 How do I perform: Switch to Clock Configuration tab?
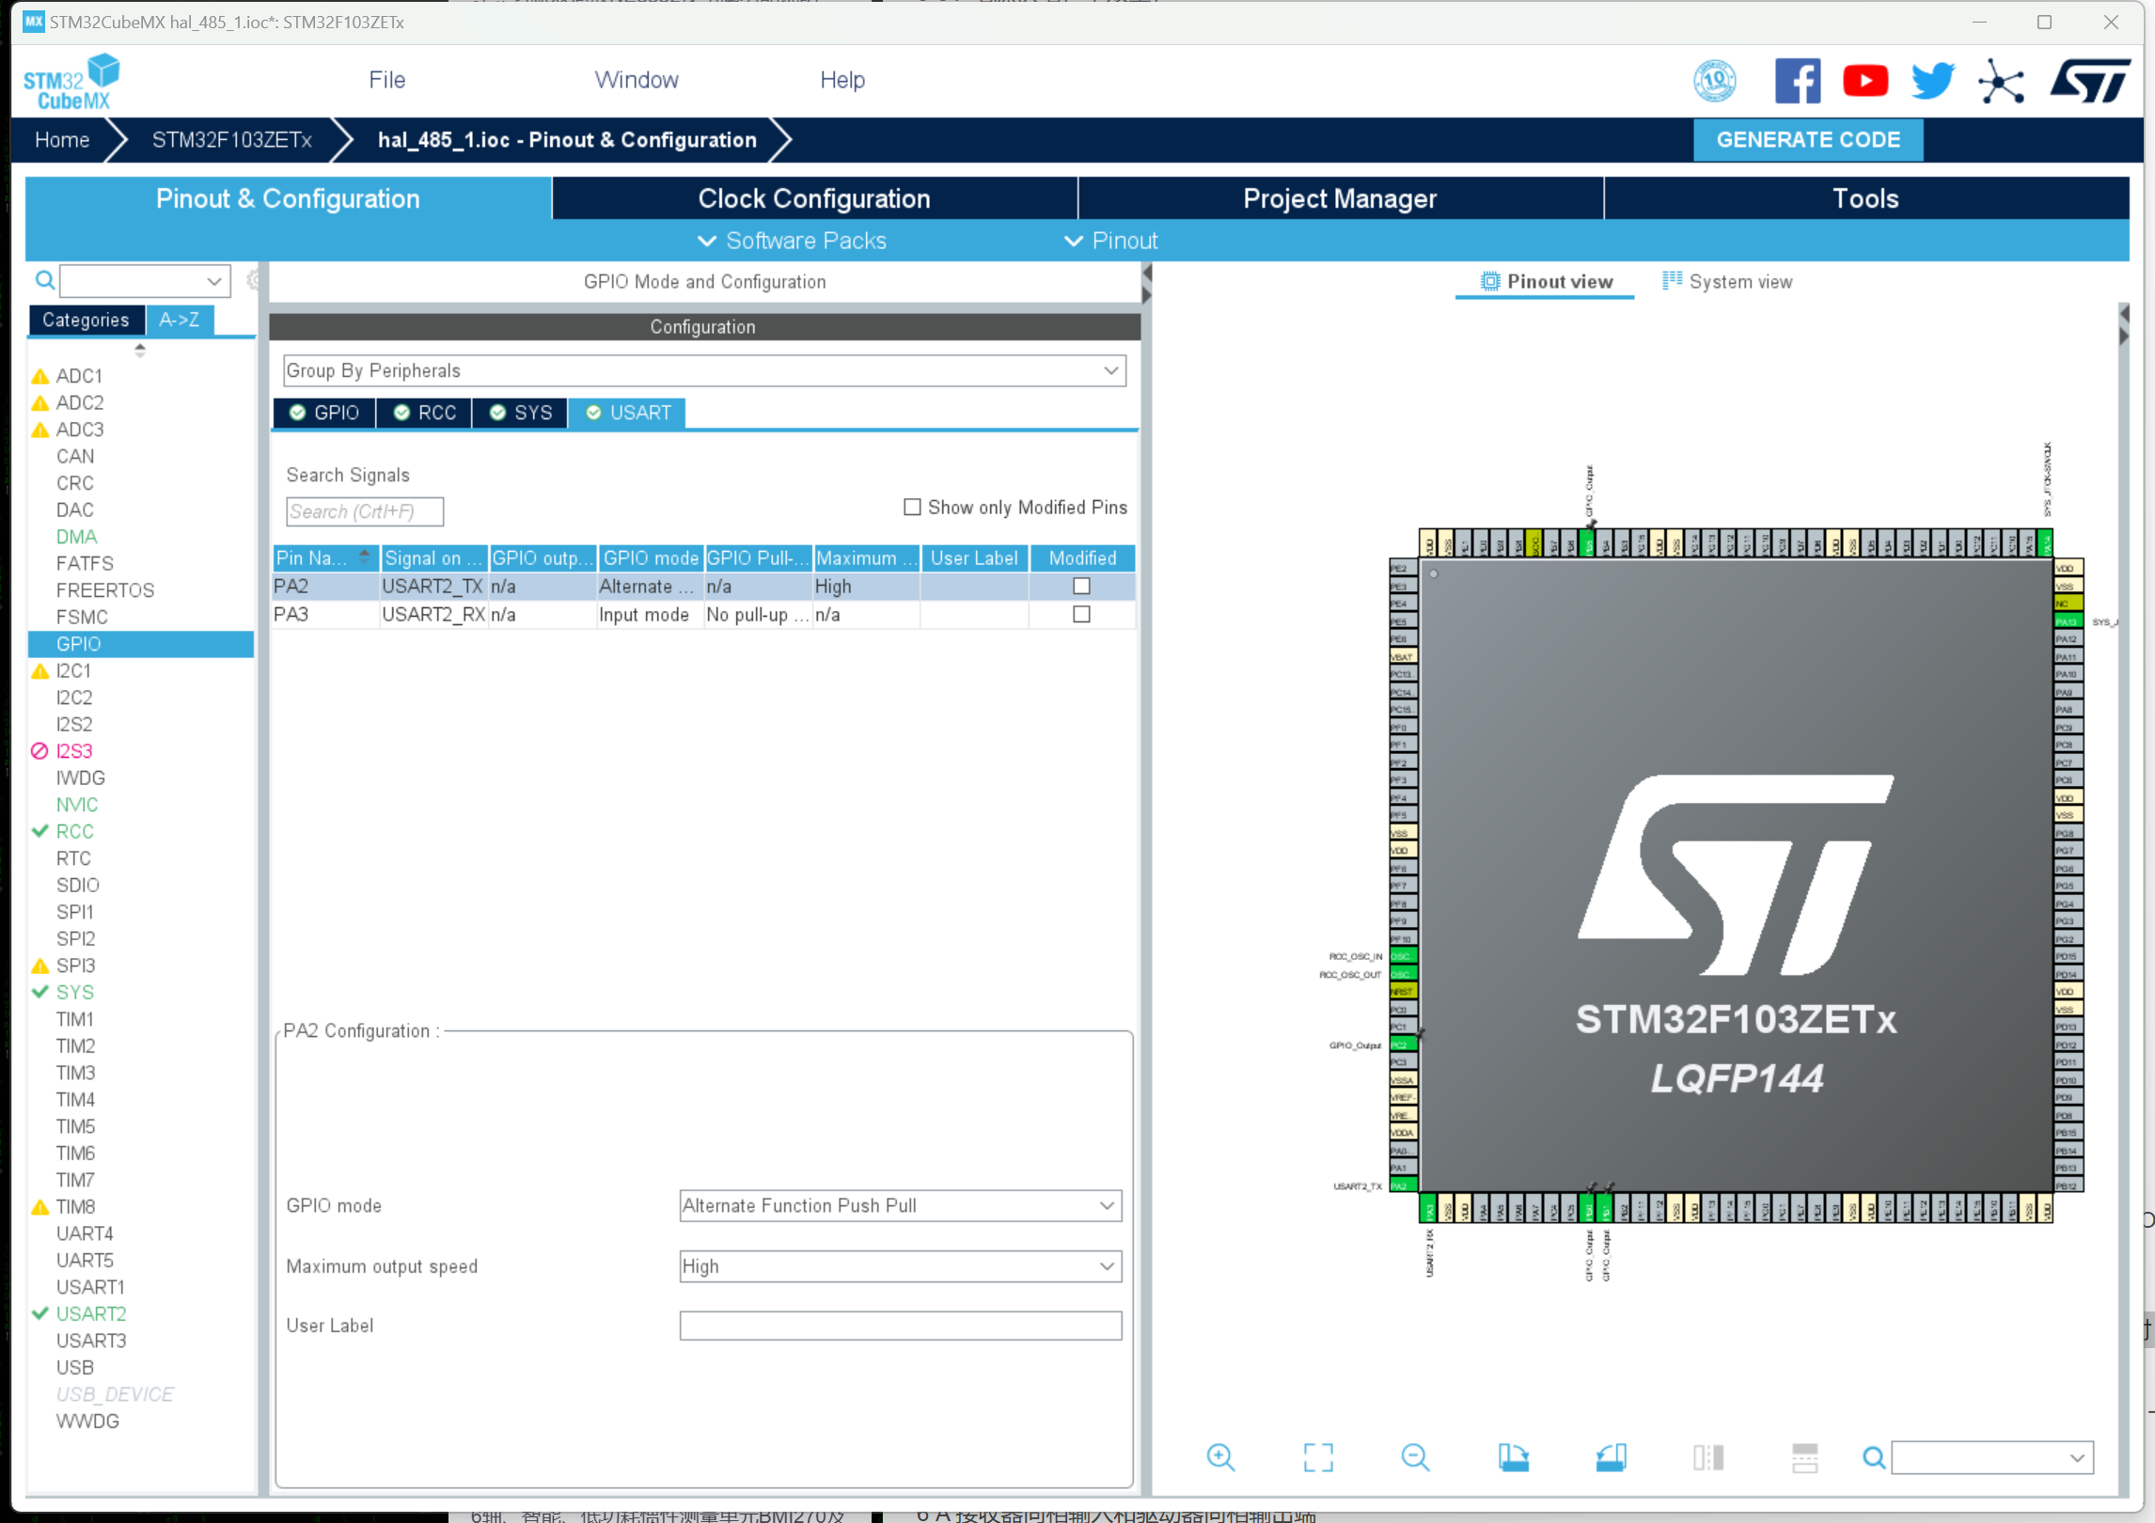click(x=813, y=198)
